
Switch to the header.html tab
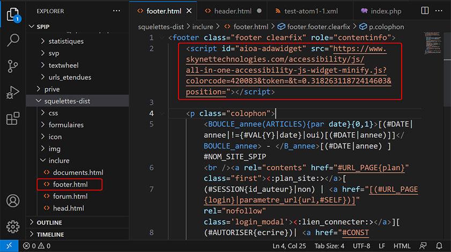233,11
